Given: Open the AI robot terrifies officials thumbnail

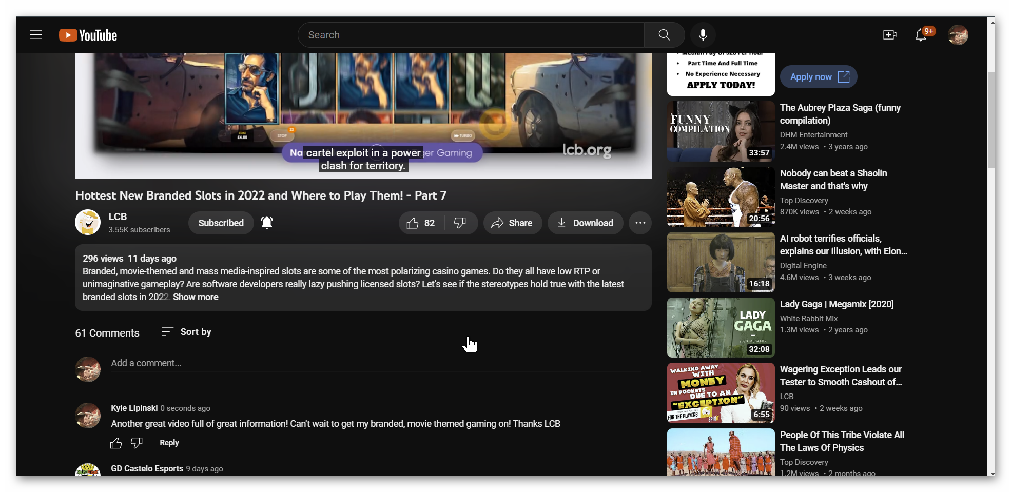Looking at the screenshot, I should tap(721, 262).
